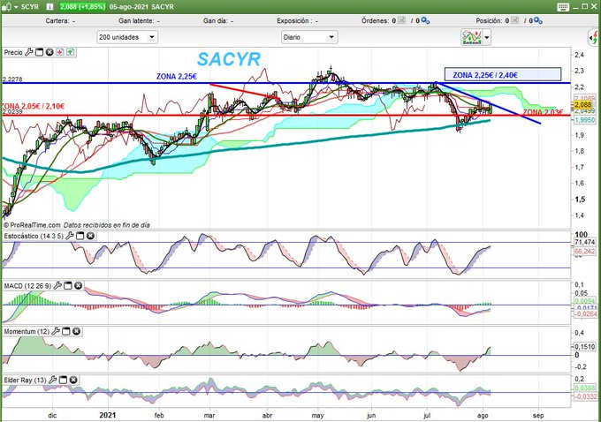Open the gears icon beside Órdenes
This screenshot has width=601, height=422.
point(425,20)
